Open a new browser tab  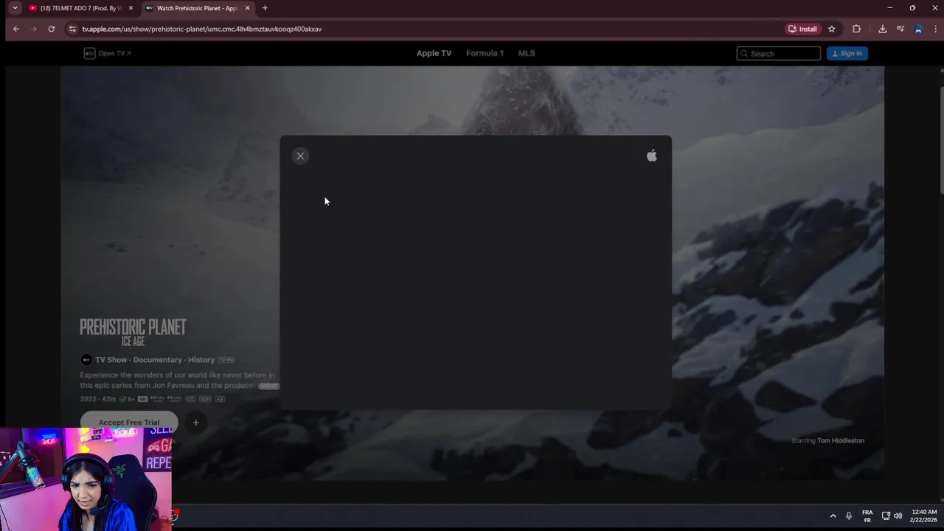(265, 8)
